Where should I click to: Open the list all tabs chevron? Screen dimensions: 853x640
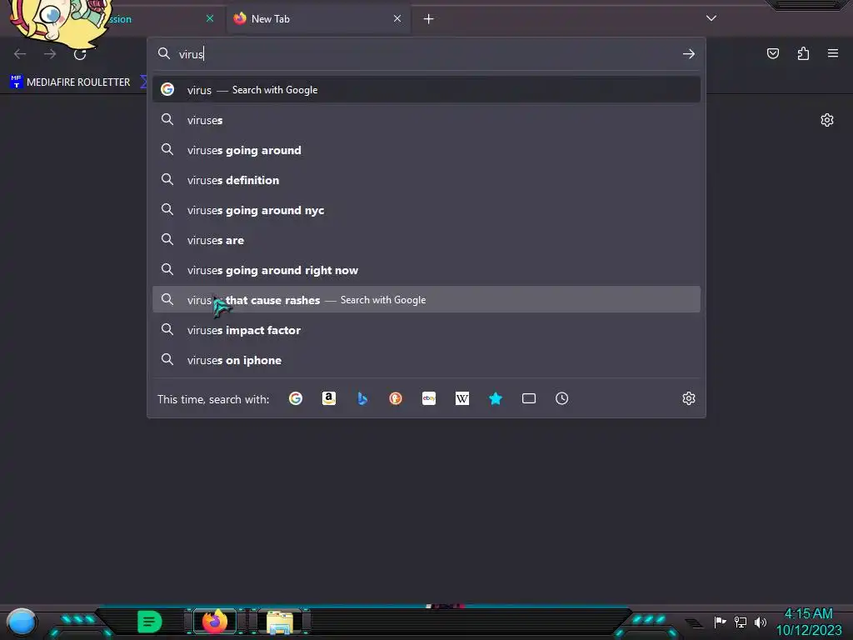(711, 18)
